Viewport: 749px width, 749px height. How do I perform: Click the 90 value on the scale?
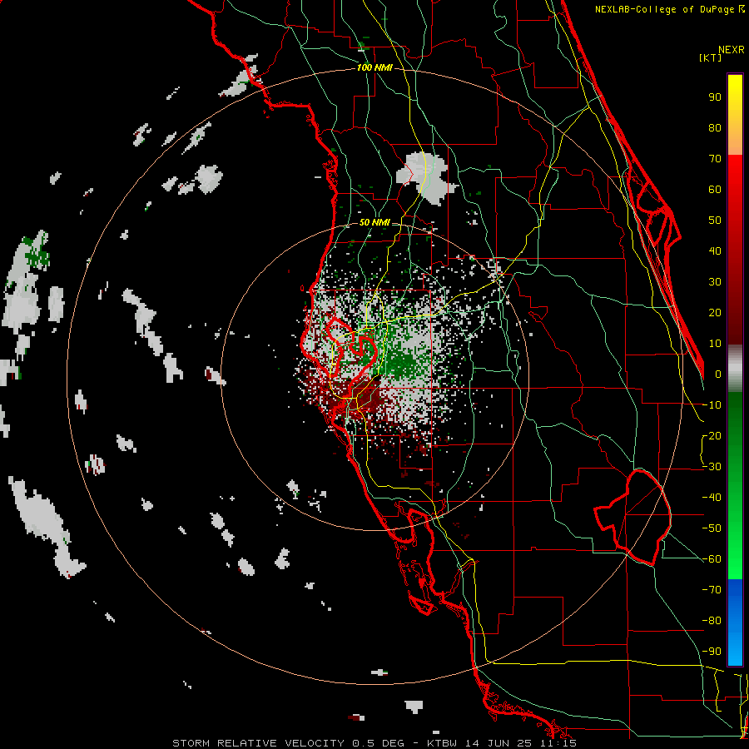715,97
